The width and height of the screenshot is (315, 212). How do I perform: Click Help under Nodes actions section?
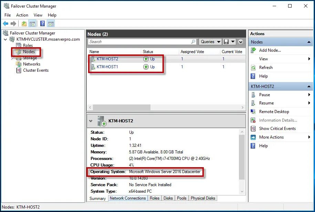[x=263, y=76]
